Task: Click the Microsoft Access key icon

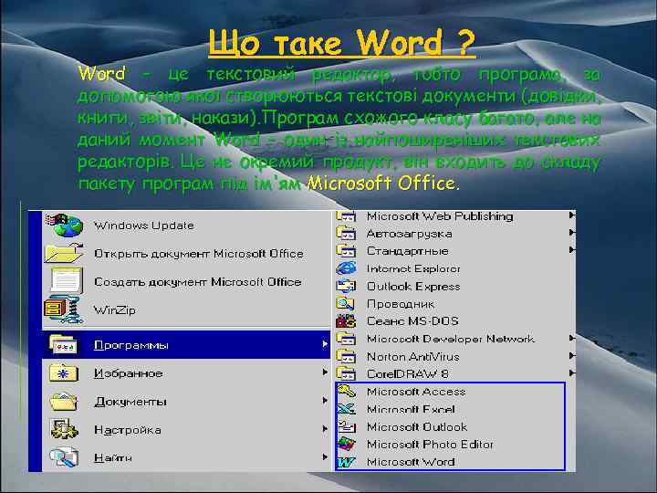Action: pos(347,391)
